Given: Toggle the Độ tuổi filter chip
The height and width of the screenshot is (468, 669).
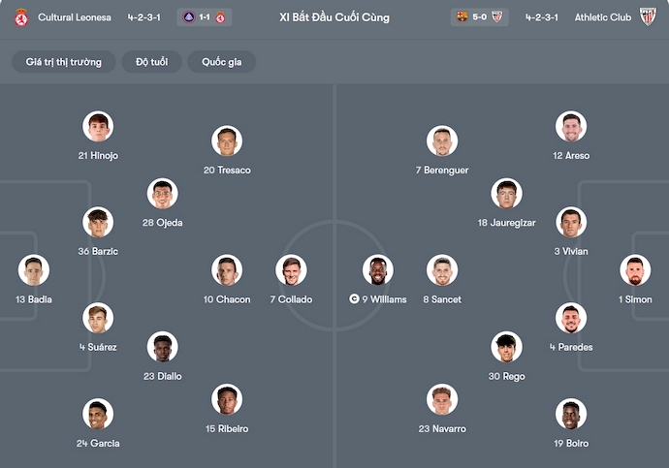Looking at the screenshot, I should coord(152,62).
